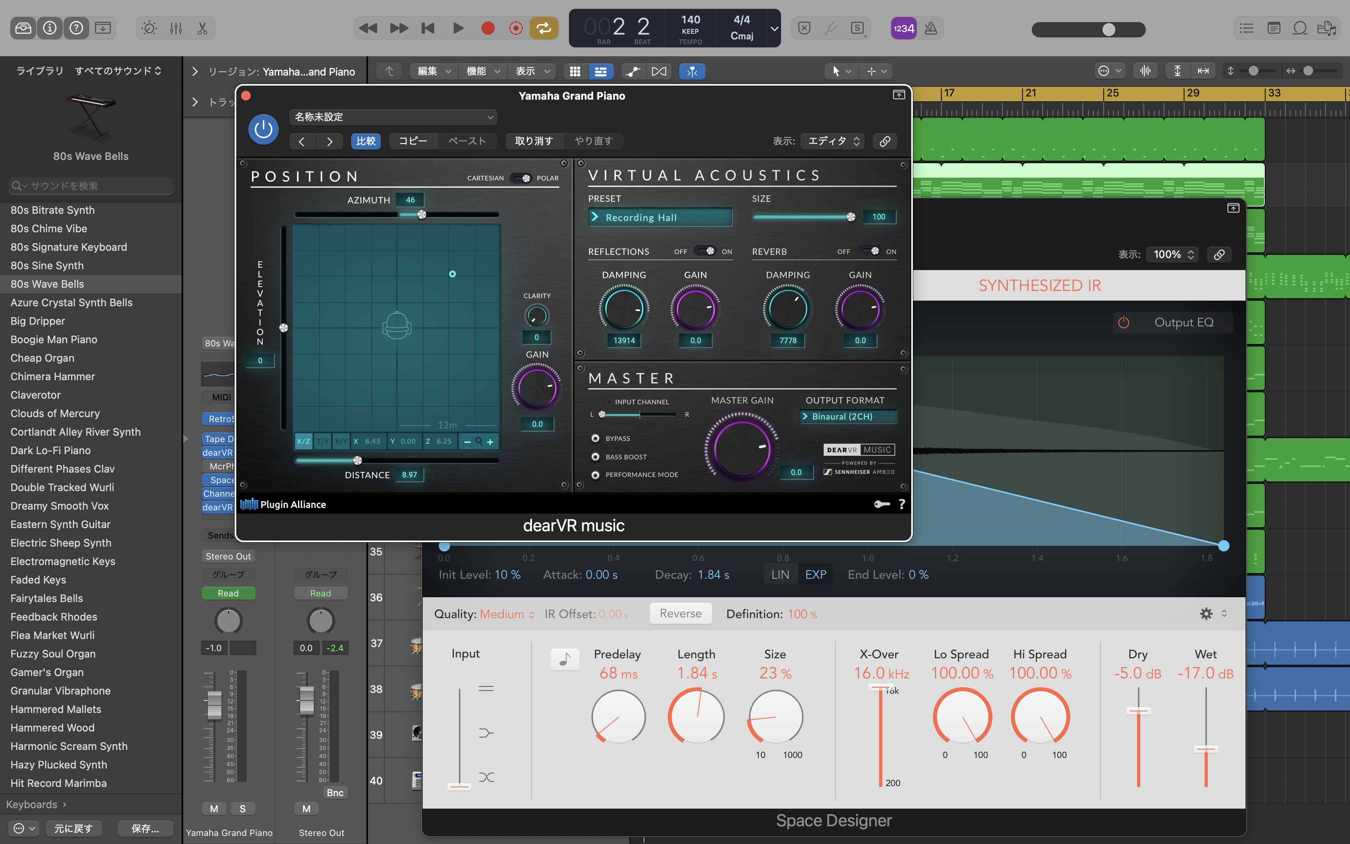This screenshot has width=1350, height=844.
Task: Open the Loop Browser icon
Action: 1300,28
